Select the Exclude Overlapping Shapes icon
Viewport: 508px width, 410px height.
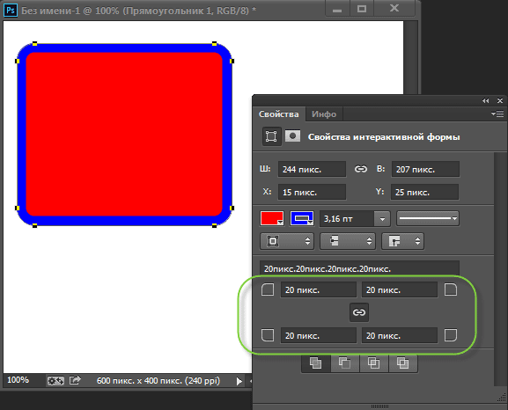tap(402, 363)
